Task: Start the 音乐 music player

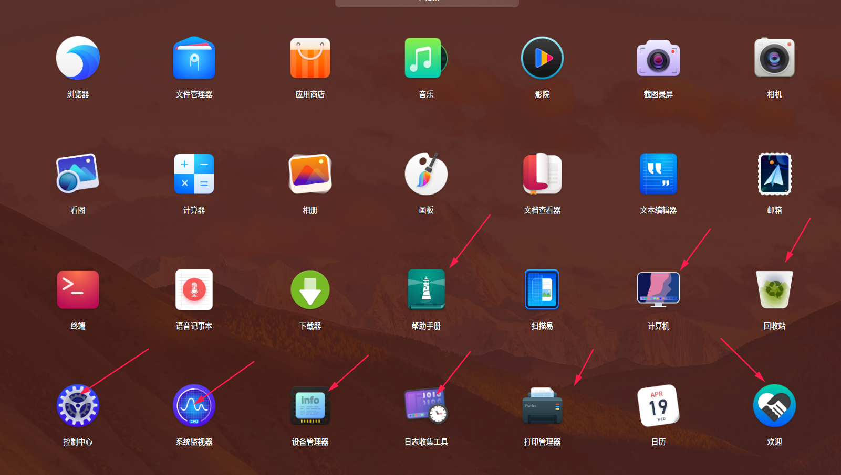Action: pos(425,58)
